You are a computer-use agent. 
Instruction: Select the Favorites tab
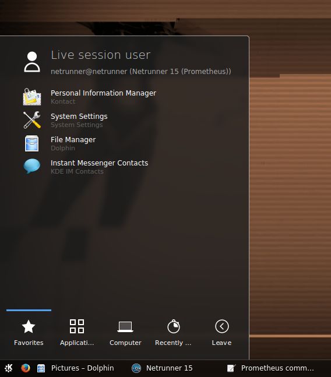tap(29, 333)
